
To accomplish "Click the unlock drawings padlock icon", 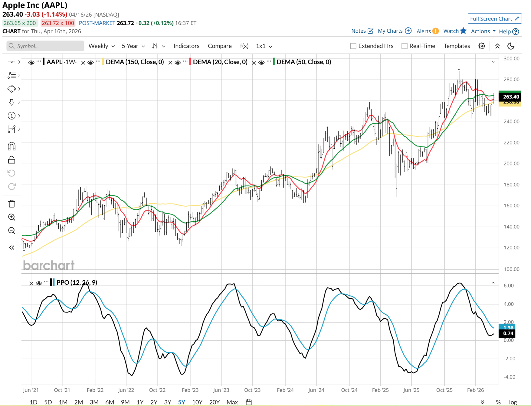I will [12, 160].
